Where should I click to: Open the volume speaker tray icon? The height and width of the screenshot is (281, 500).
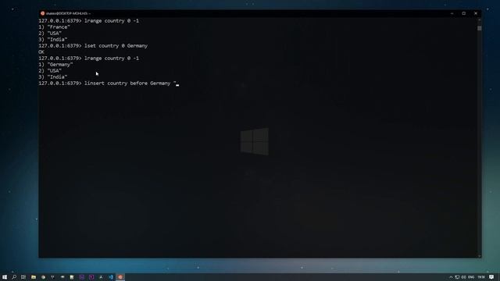[x=463, y=277]
